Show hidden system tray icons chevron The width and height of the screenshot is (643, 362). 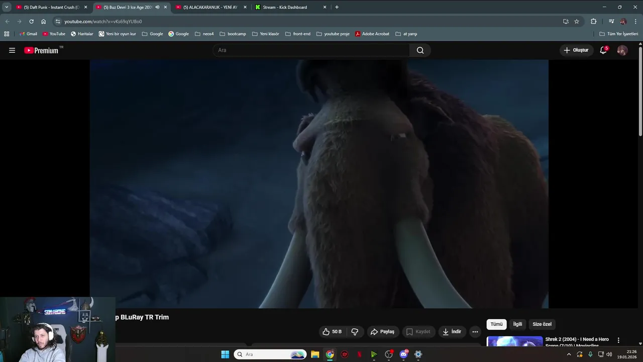[x=569, y=354]
